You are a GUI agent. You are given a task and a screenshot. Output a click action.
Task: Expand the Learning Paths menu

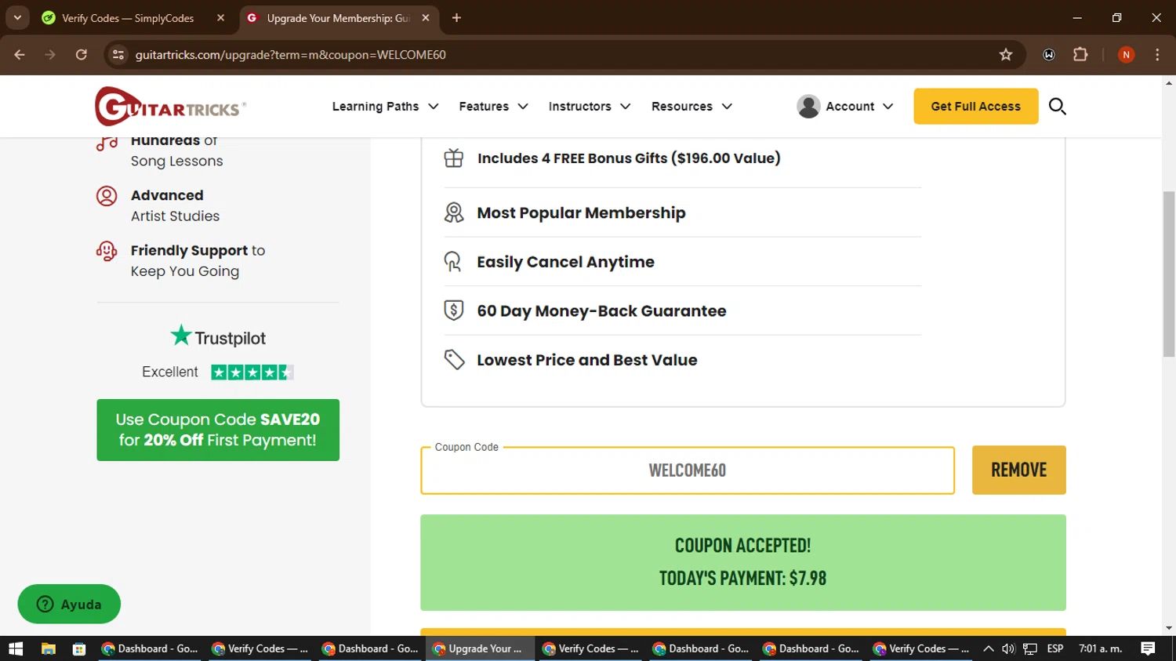tap(385, 106)
